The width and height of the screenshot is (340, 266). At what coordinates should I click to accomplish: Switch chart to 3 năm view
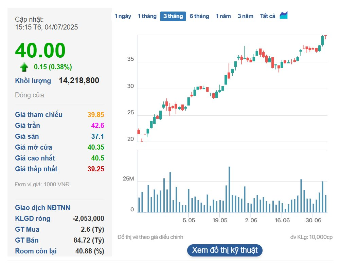[245, 16]
